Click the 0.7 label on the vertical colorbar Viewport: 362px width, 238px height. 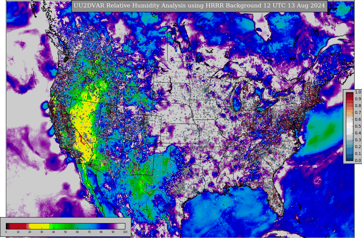point(358,113)
